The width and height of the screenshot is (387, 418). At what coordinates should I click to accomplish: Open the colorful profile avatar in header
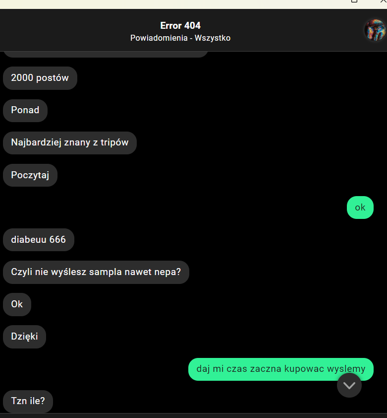[375, 30]
